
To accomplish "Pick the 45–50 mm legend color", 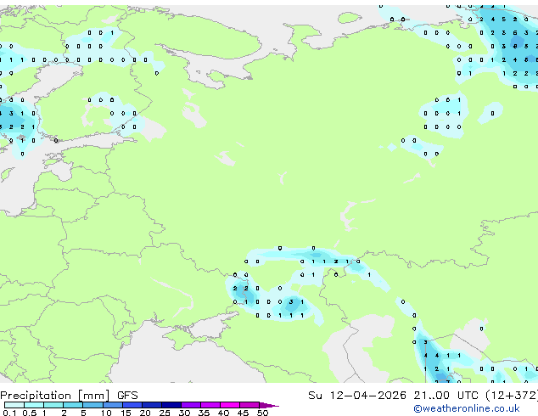I will tap(249, 405).
